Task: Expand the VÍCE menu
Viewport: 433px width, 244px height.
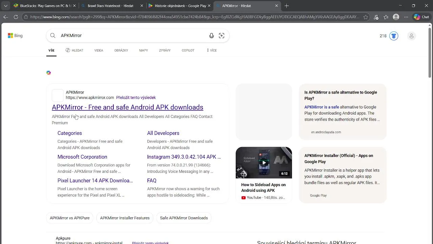Action: point(212,50)
